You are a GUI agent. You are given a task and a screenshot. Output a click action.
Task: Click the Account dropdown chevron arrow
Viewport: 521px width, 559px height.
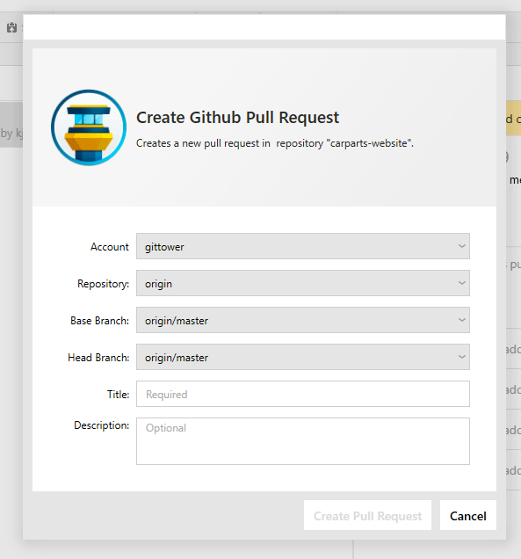pos(462,246)
